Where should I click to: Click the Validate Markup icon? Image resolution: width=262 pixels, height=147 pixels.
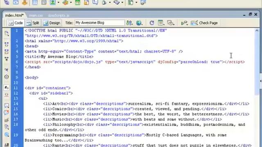pyautogui.click(x=185, y=23)
